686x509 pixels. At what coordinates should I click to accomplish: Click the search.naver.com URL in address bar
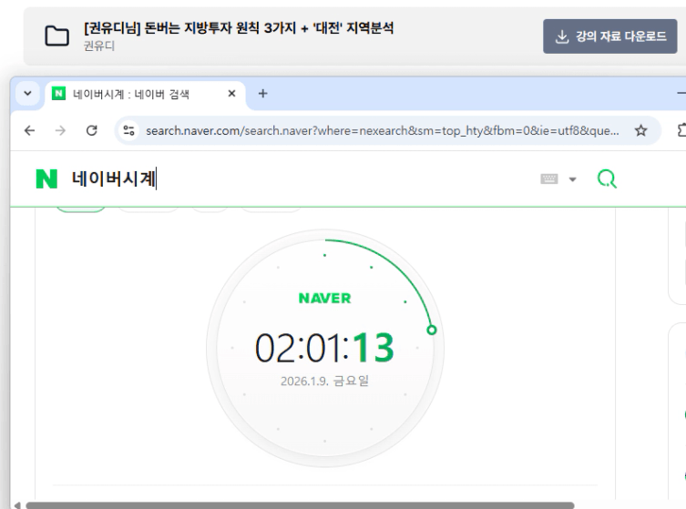tap(383, 131)
